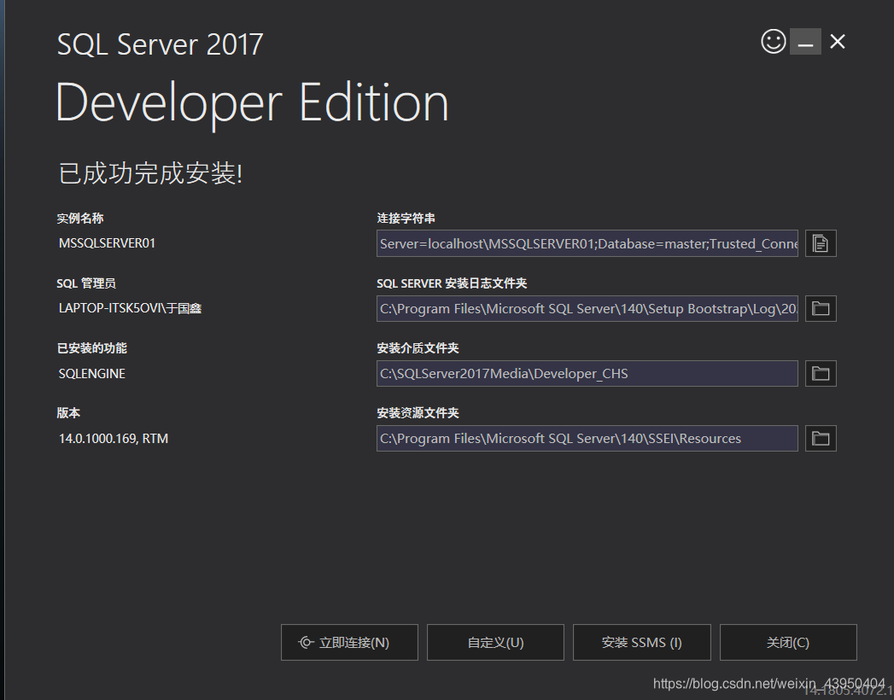The height and width of the screenshot is (700, 894).
Task: Select the C:\SQLServer2017Media\Developer_CHS path field
Action: 587,373
